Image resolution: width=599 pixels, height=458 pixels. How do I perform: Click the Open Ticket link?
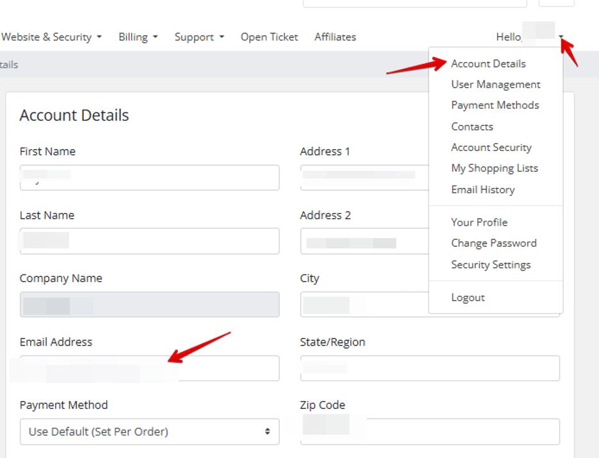[x=269, y=37]
